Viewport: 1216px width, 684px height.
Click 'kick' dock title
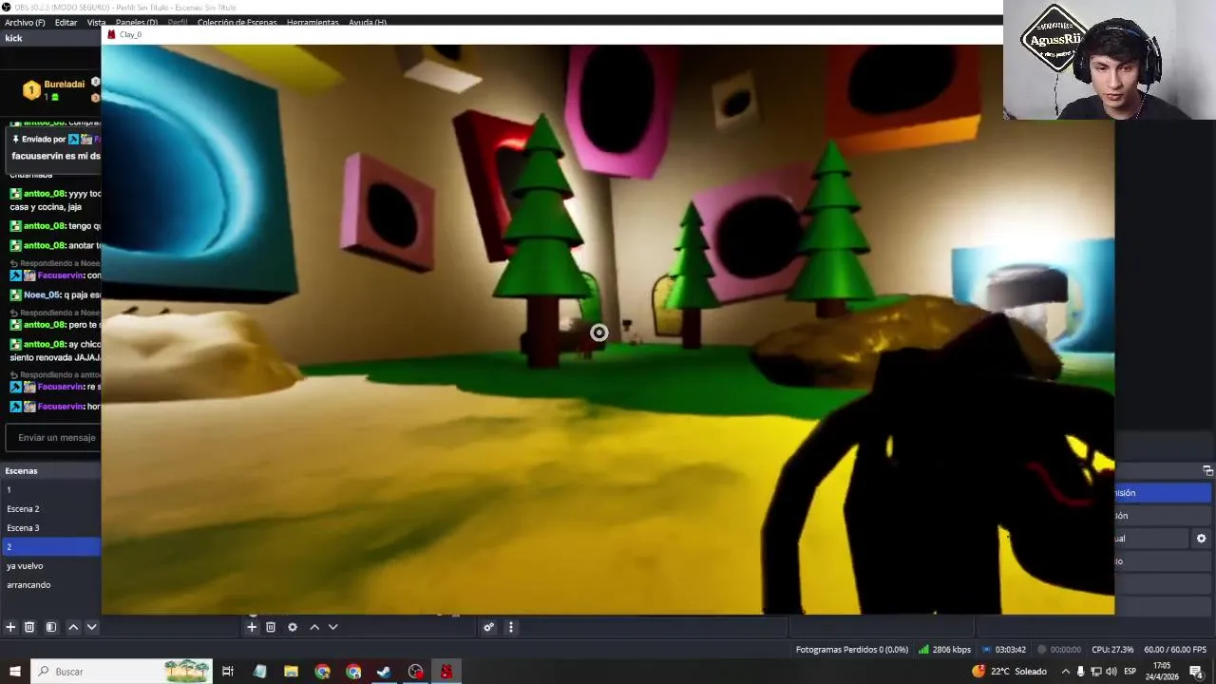13,38
